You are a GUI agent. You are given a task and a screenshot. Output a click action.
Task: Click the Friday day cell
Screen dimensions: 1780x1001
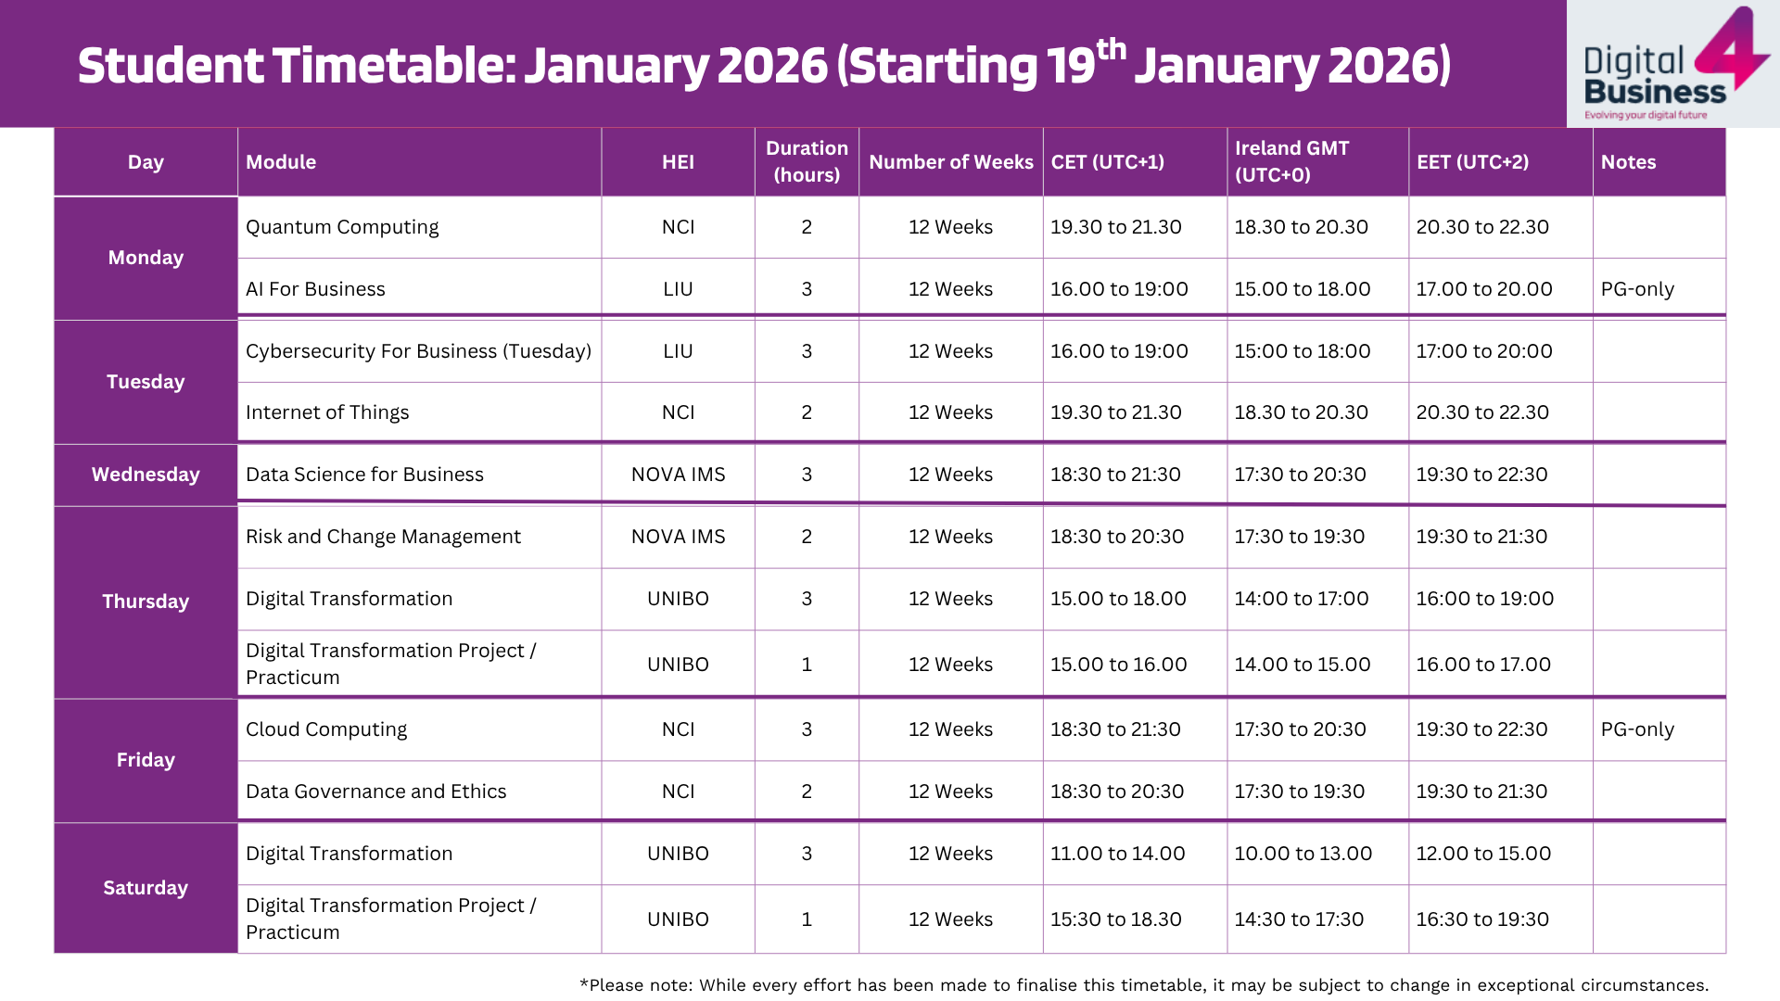pyautogui.click(x=146, y=760)
